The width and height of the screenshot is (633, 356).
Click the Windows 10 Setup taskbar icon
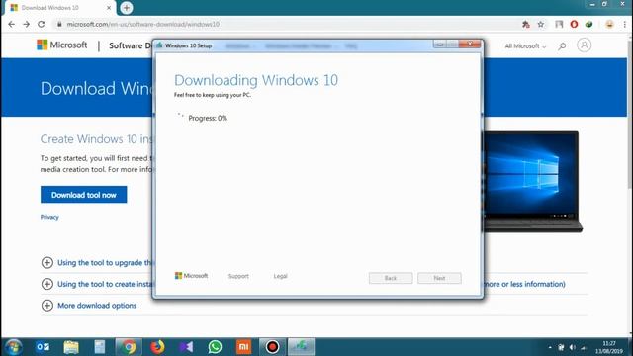(301, 347)
